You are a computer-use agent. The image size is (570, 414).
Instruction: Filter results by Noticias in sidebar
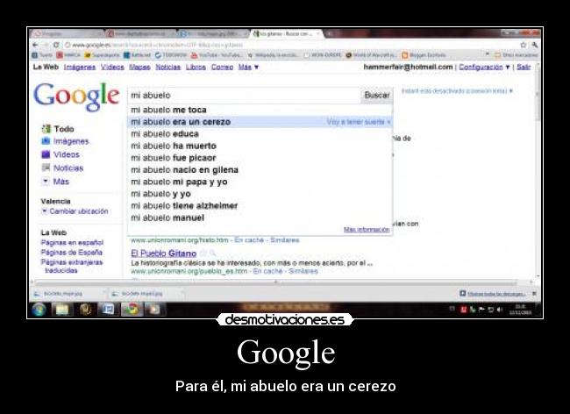pos(62,168)
